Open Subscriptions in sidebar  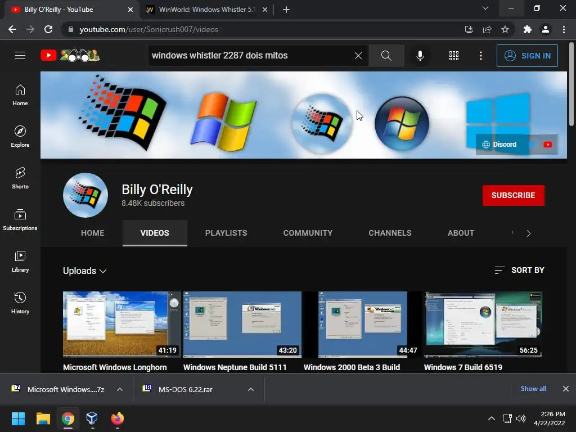(20, 220)
